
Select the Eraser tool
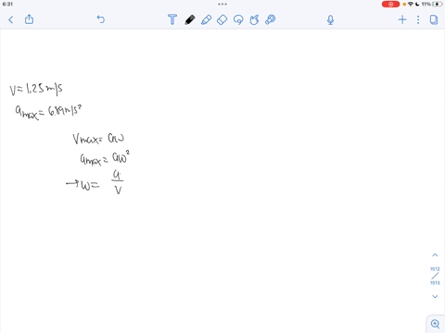pyautogui.click(x=222, y=19)
